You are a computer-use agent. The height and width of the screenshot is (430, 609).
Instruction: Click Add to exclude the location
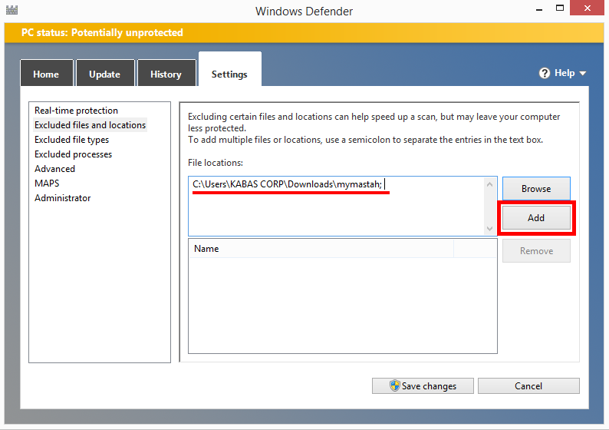pyautogui.click(x=536, y=218)
